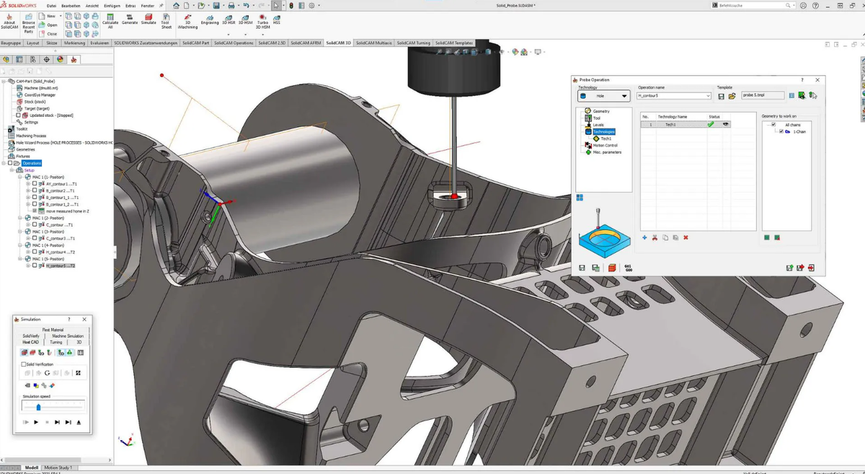865x474 pixels.
Task: Check the Updated stock checkbox
Action: coord(19,115)
